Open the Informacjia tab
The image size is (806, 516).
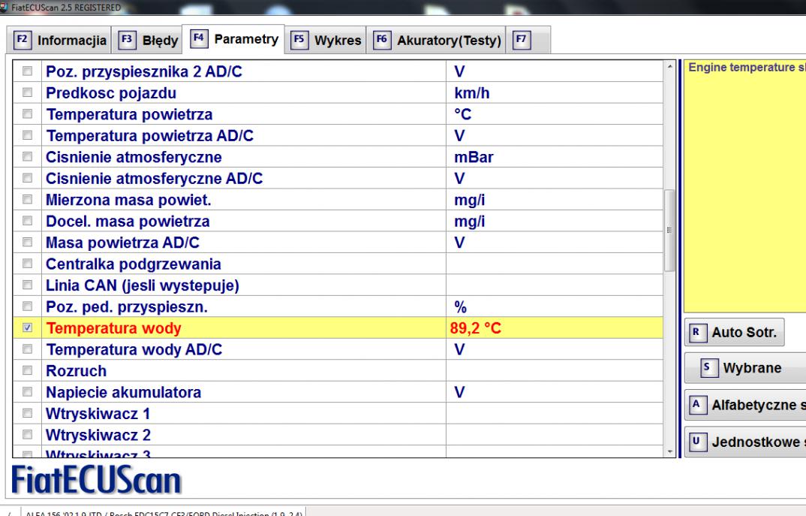point(59,40)
